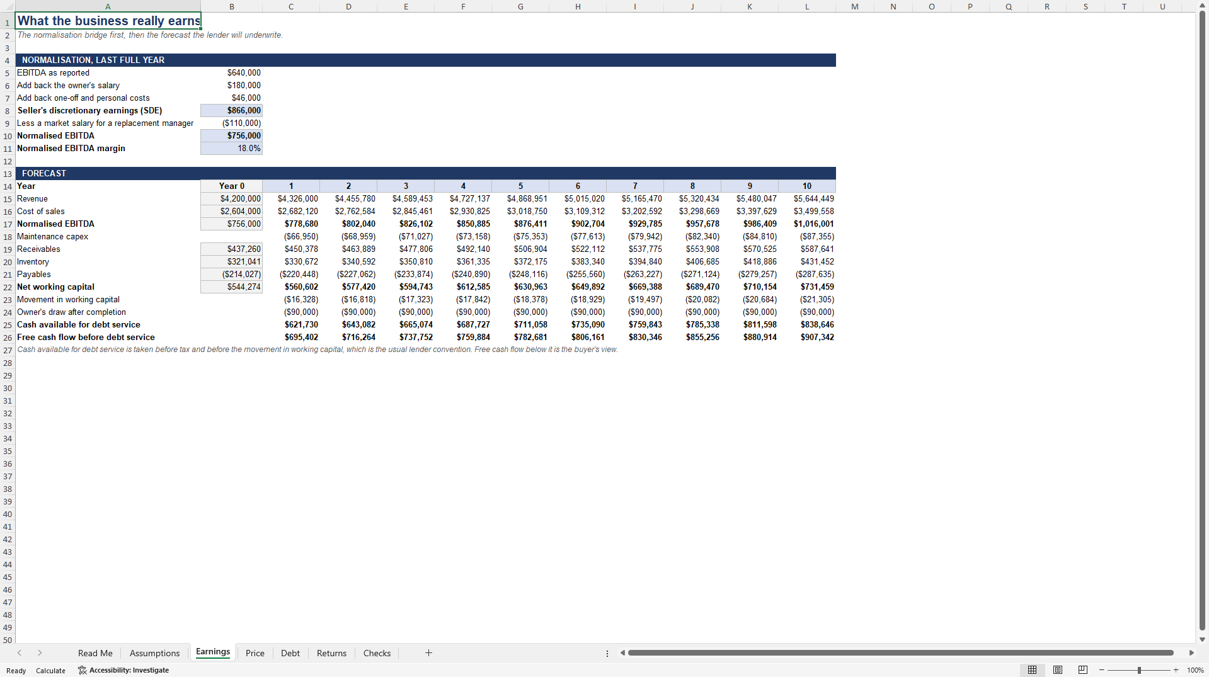Switch to Page Layout view
This screenshot has width=1209, height=677.
pos(1058,670)
